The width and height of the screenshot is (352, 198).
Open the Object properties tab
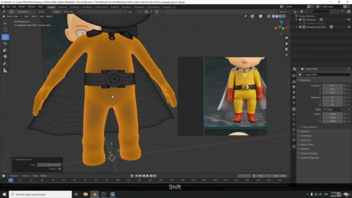click(x=294, y=109)
